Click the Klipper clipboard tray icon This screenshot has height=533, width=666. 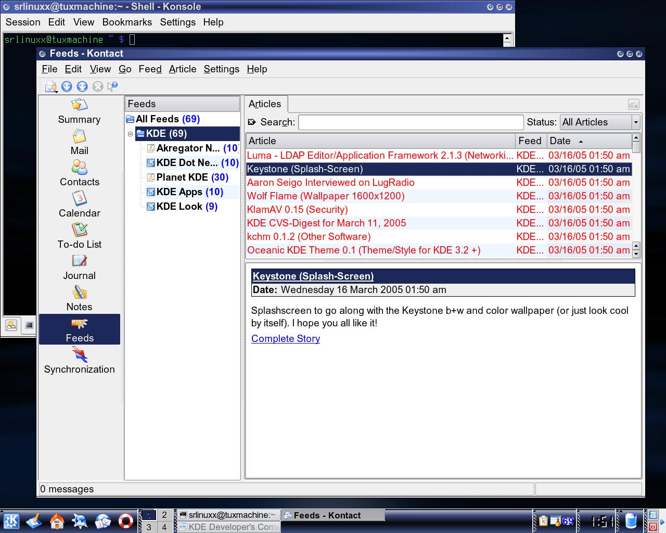(x=543, y=521)
